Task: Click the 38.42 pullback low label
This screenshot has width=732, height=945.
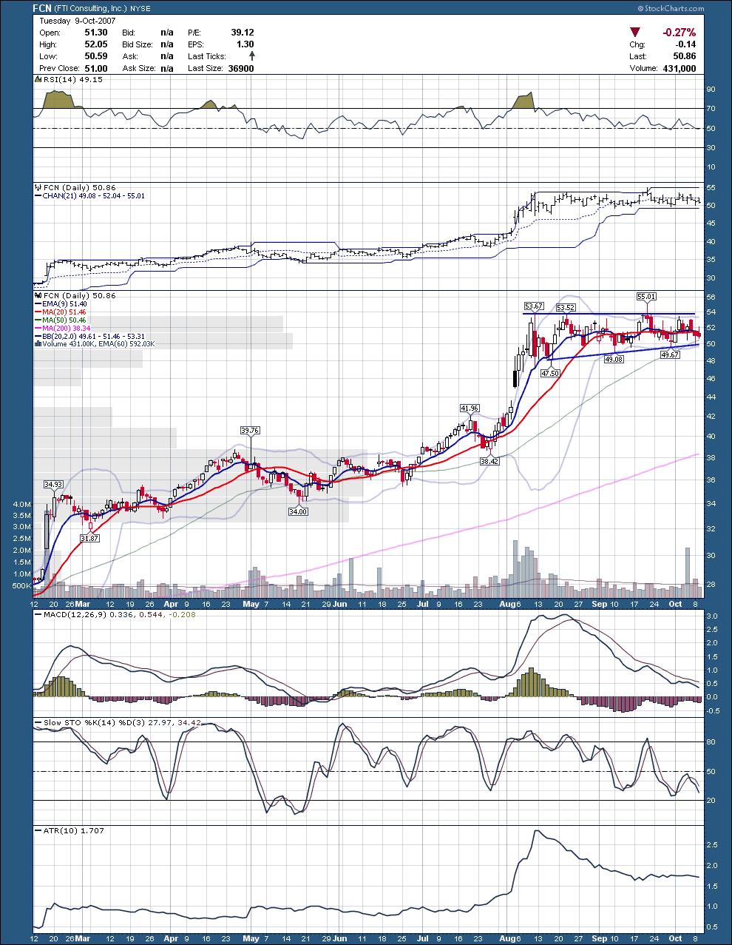Action: 489,460
